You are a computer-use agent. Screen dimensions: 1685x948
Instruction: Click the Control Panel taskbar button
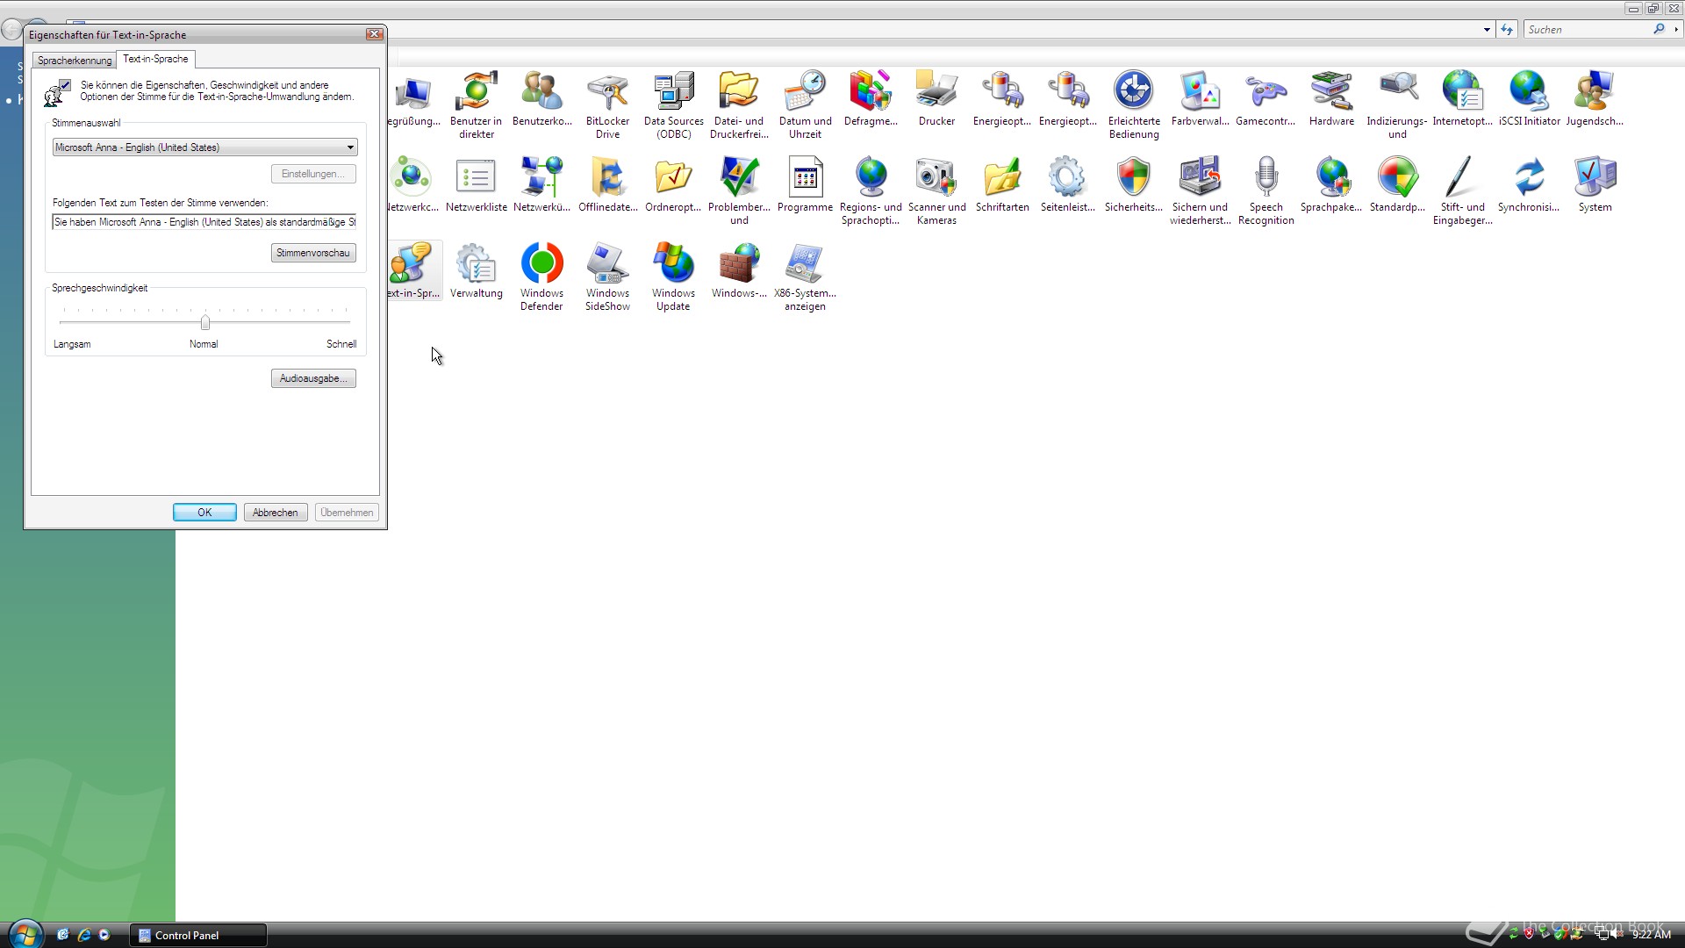click(x=198, y=935)
